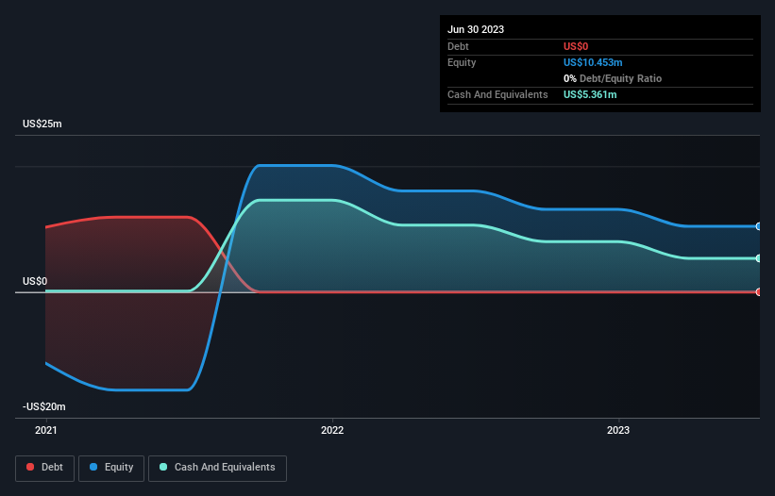Click the US$0 axis label

click(x=35, y=281)
